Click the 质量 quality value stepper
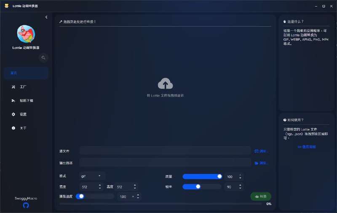The image size is (337, 213). coord(240,177)
